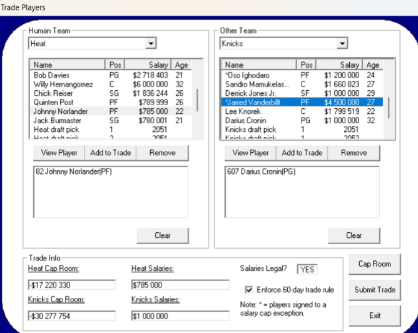The height and width of the screenshot is (333, 418).
Task: Sort Knicks roster by Age column
Action: [x=373, y=65]
